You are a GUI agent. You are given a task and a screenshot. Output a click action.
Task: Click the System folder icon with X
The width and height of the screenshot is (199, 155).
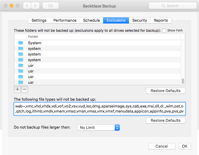(21, 43)
